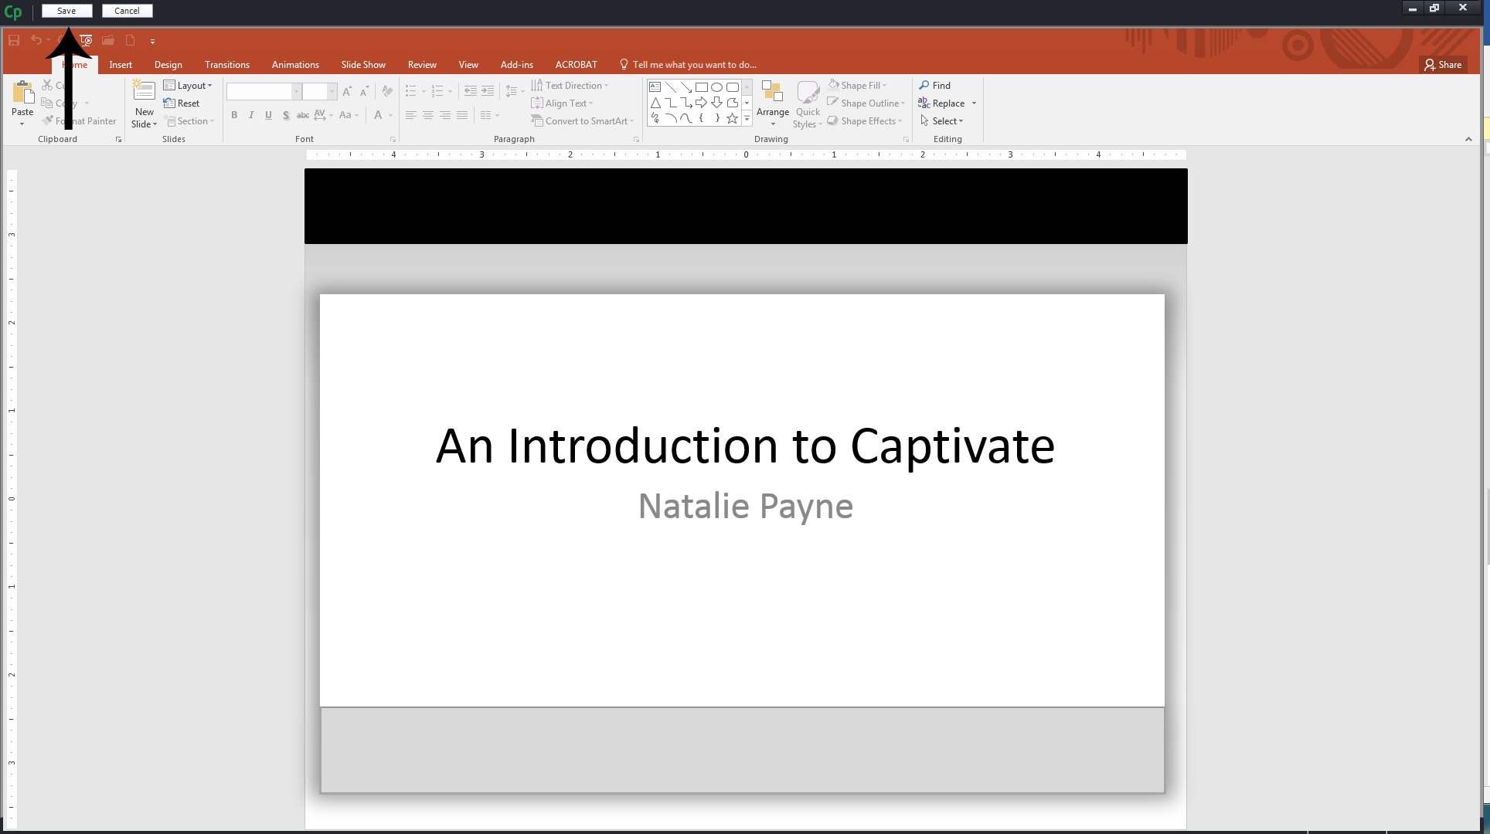Select the 5-Point Star shape
This screenshot has height=834, width=1490.
click(x=733, y=118)
